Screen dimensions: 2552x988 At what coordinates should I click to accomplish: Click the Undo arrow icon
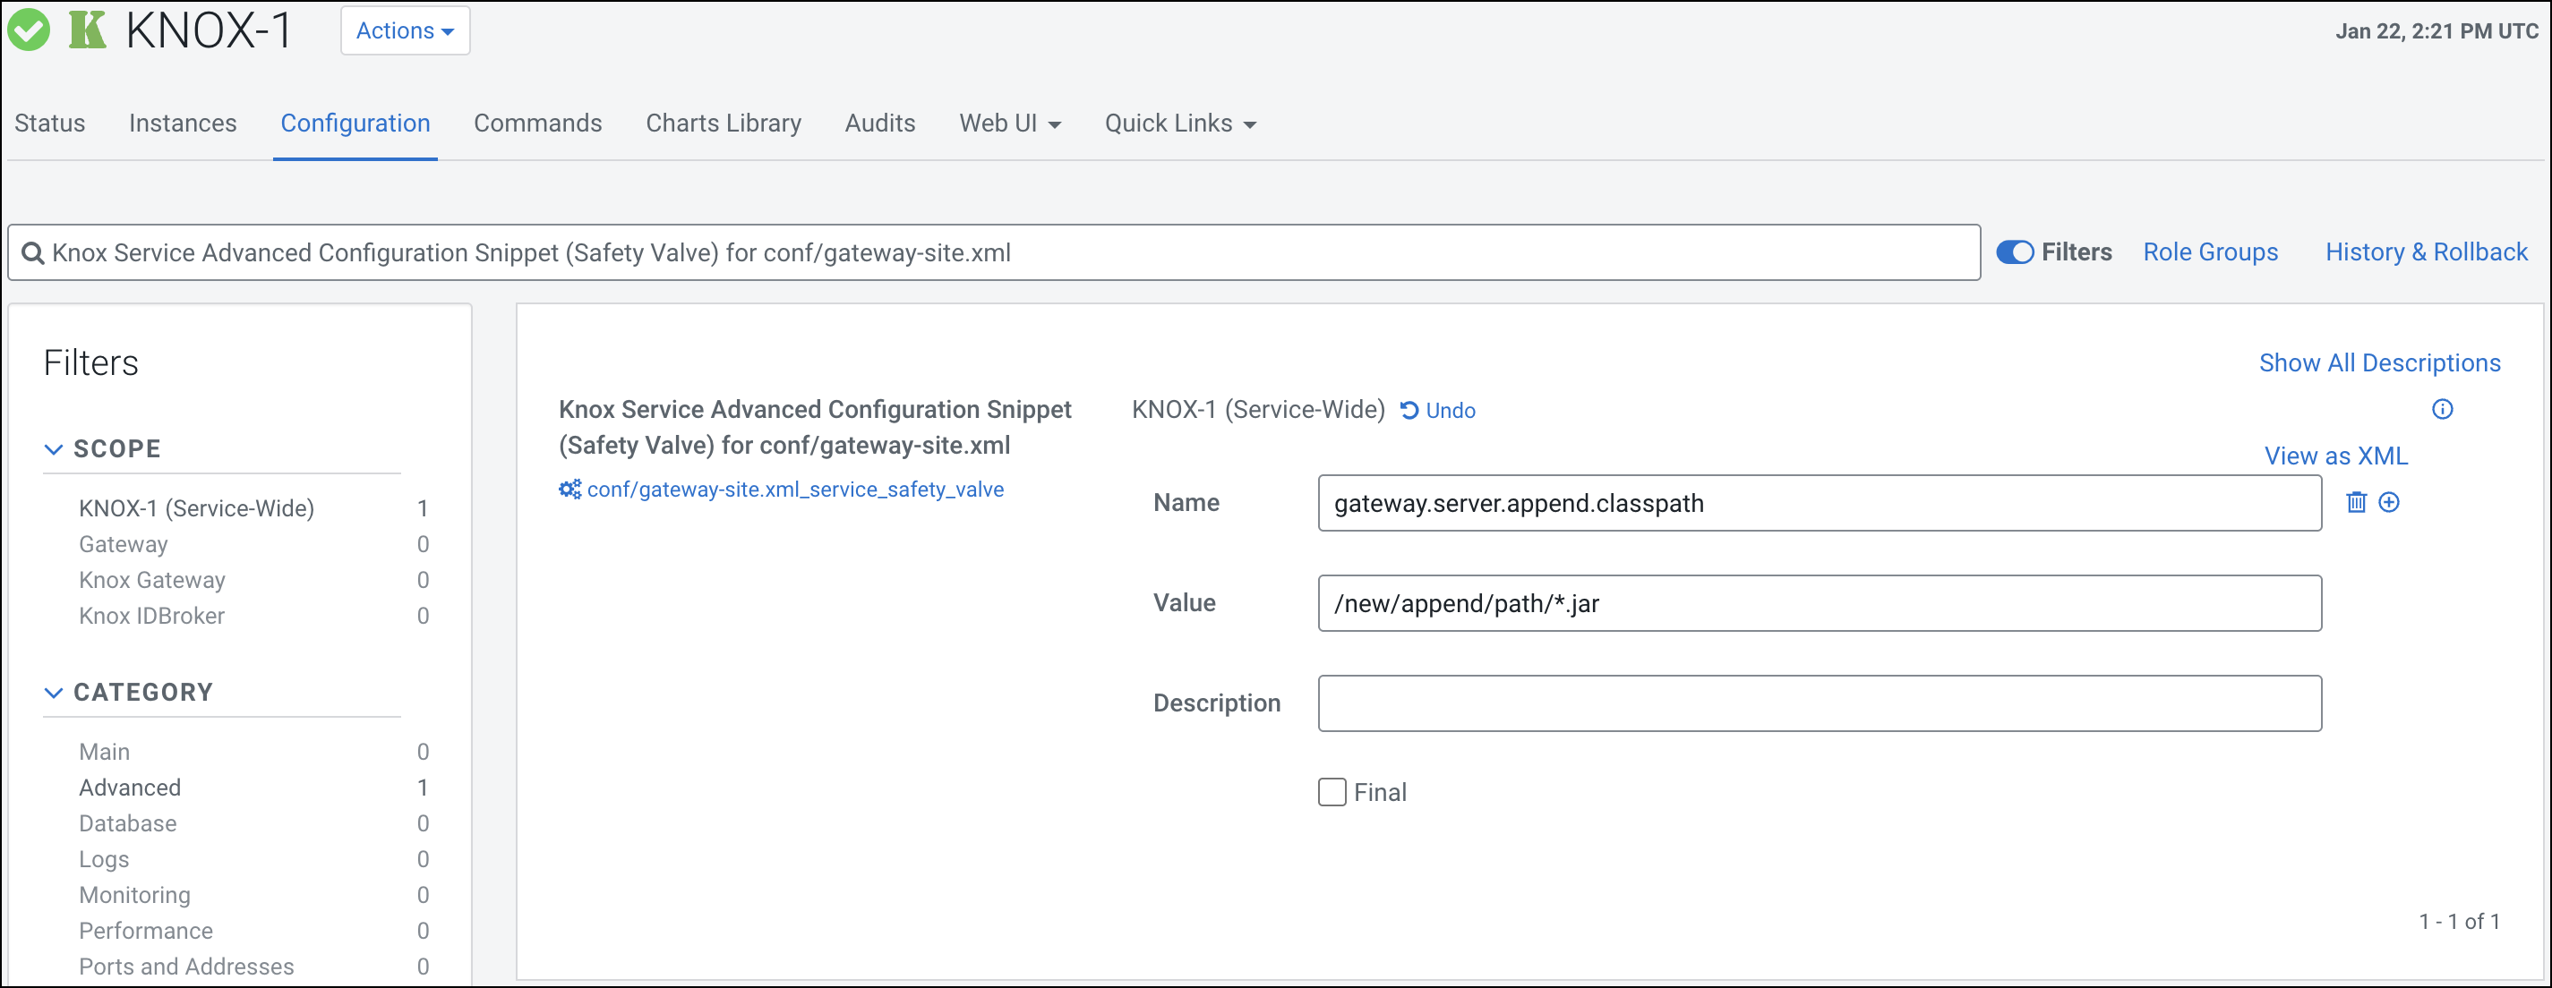1409,411
